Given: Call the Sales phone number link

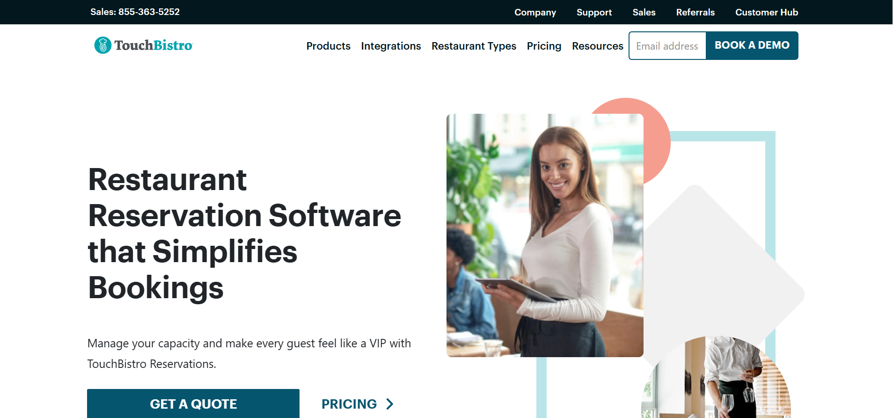Looking at the screenshot, I should coord(135,12).
